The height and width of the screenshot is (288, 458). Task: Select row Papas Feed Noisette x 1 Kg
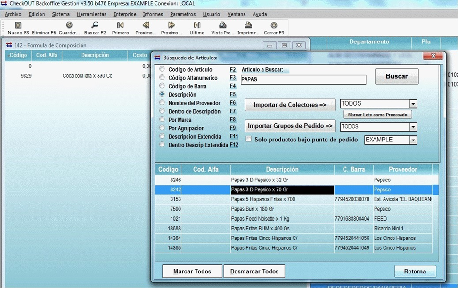(294, 219)
